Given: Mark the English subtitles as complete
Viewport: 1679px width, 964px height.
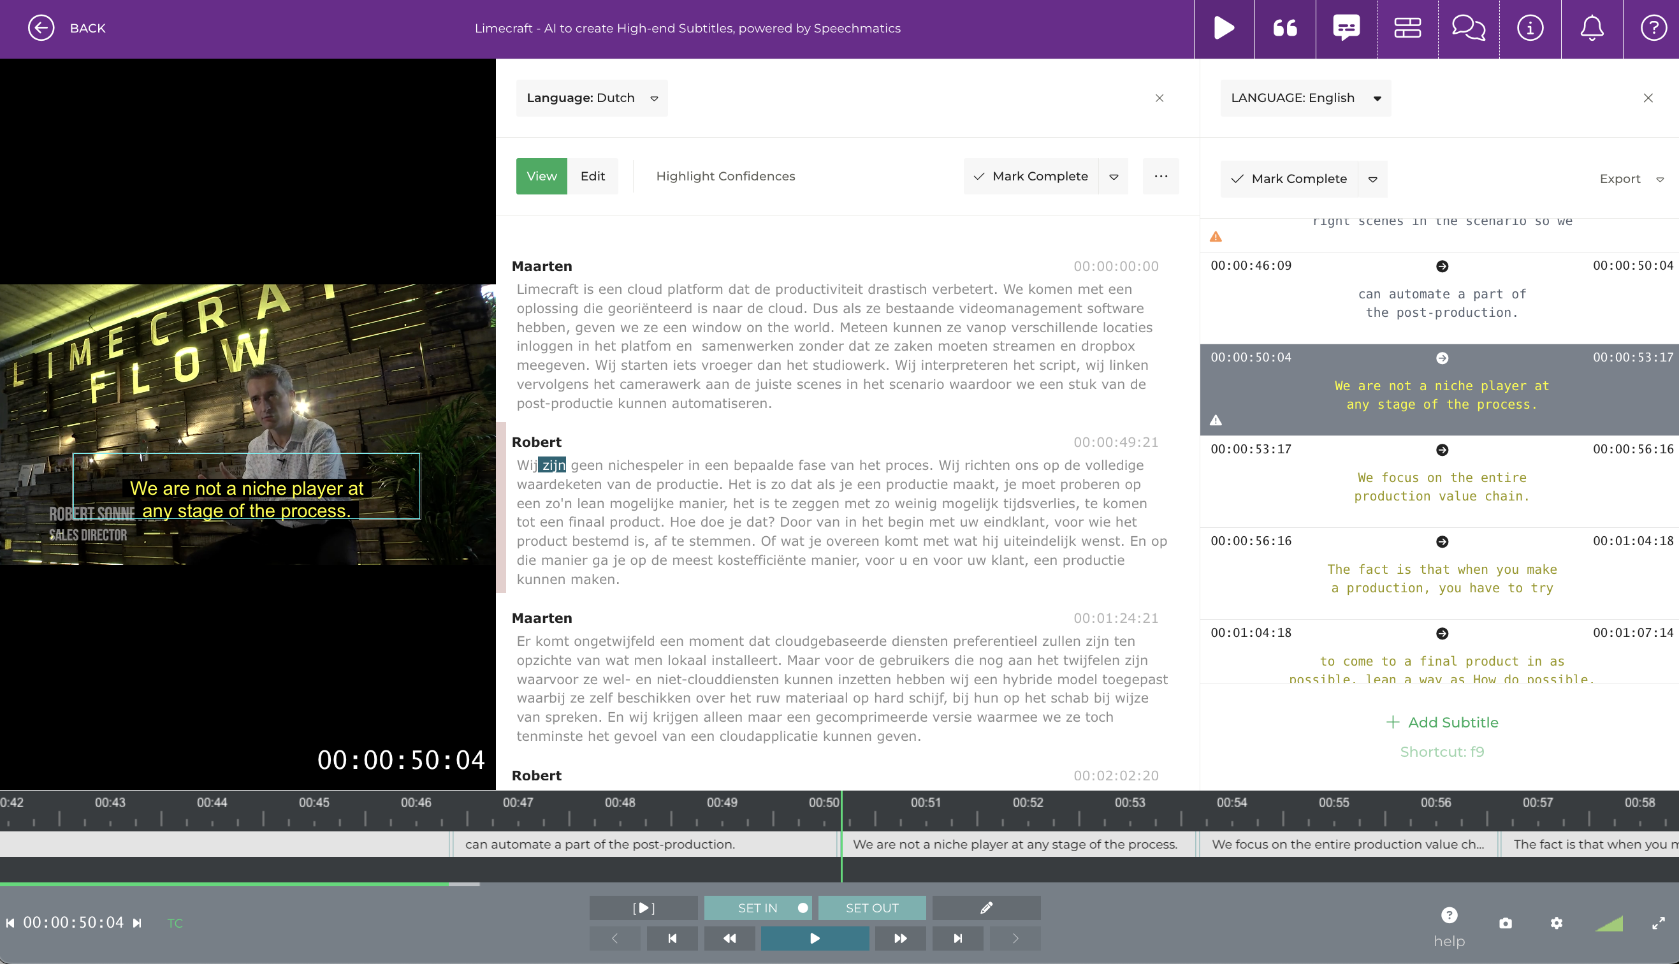Looking at the screenshot, I should coord(1288,179).
